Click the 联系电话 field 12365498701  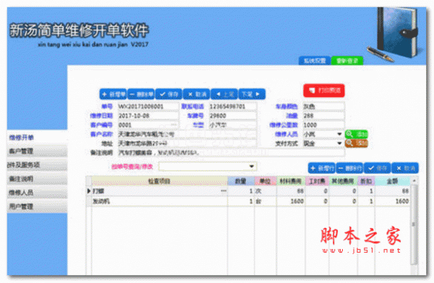(x=232, y=106)
